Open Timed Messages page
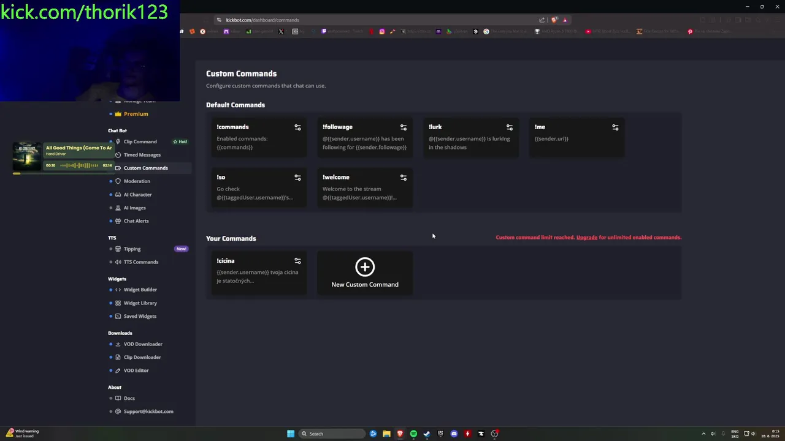The width and height of the screenshot is (785, 441). [x=142, y=155]
